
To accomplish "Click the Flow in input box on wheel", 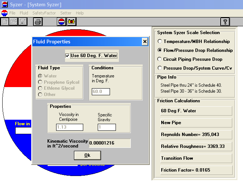I will [x=23, y=131].
